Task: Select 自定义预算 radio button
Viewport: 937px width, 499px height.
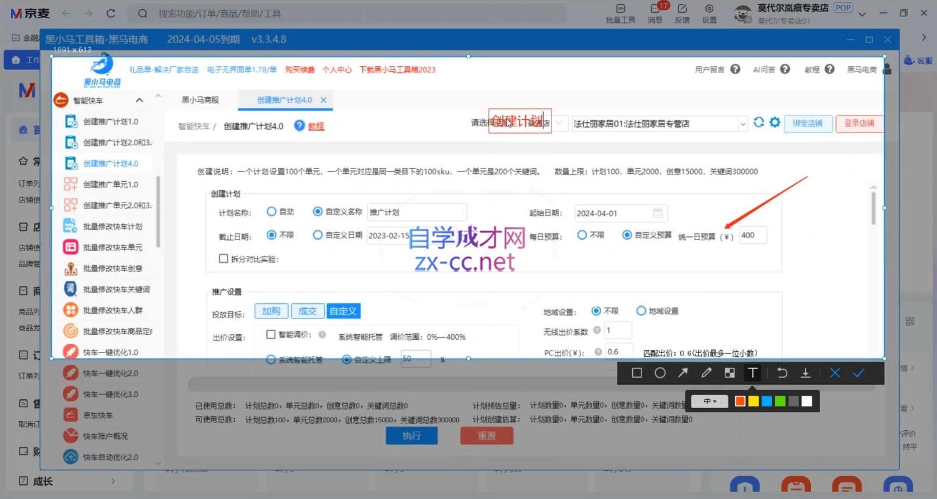Action: click(627, 235)
